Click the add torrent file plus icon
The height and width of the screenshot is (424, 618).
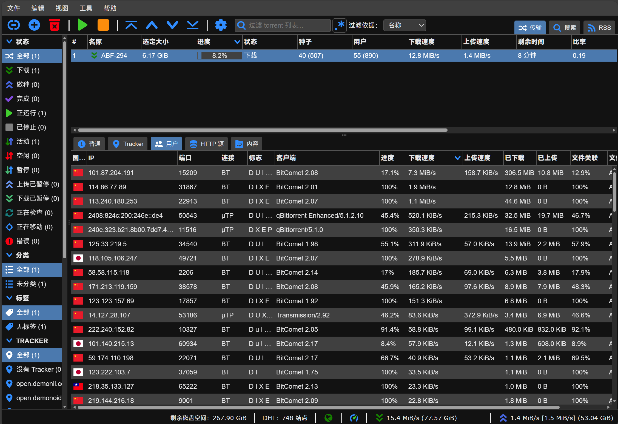point(34,25)
